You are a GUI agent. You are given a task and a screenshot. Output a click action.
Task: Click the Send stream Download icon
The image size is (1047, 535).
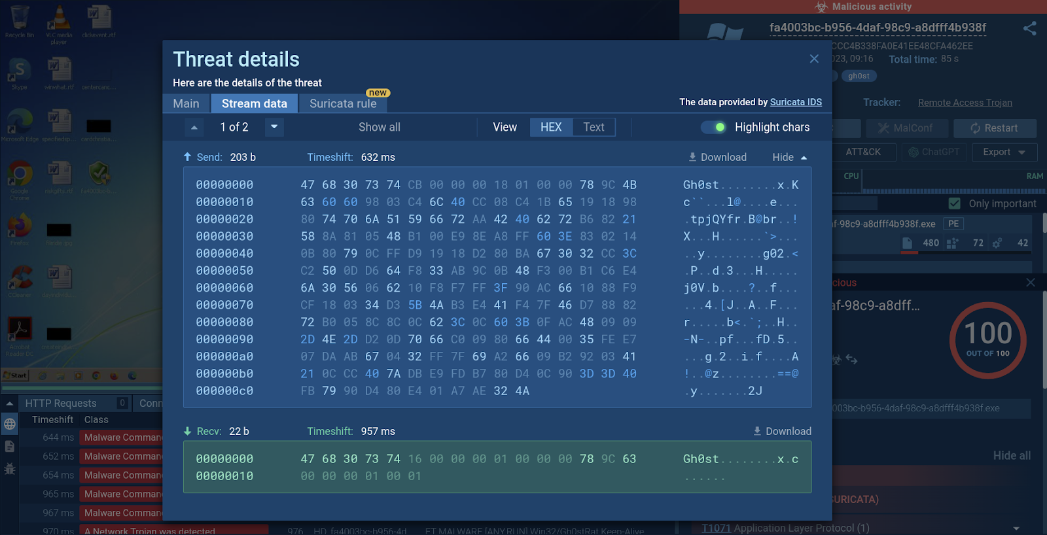click(x=692, y=157)
